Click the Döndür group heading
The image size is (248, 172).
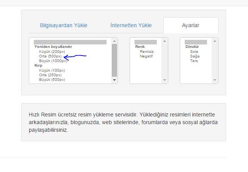(192, 47)
